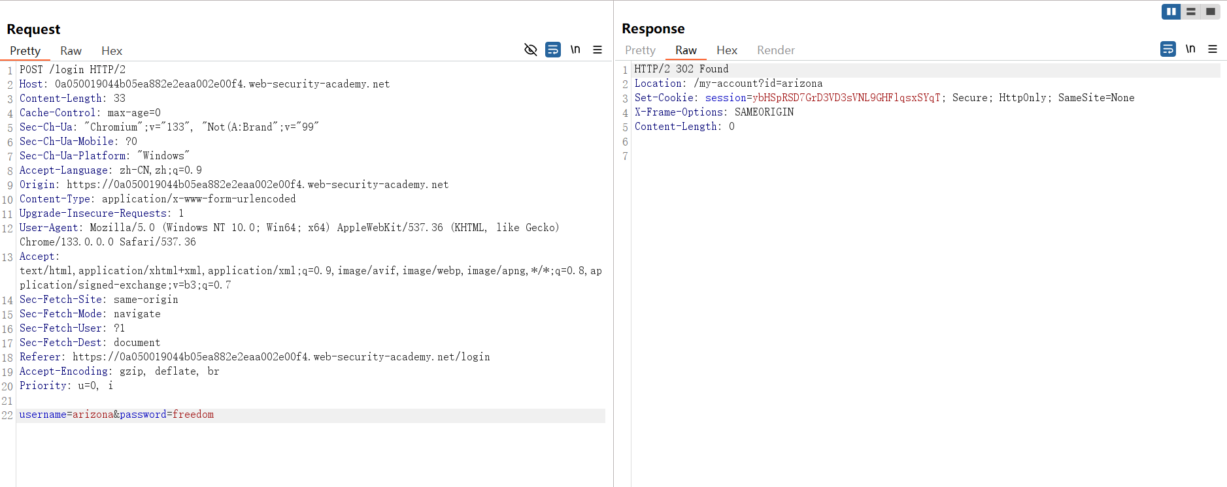The image size is (1227, 487).
Task: Switch to Request Raw tab
Action: pos(71,51)
